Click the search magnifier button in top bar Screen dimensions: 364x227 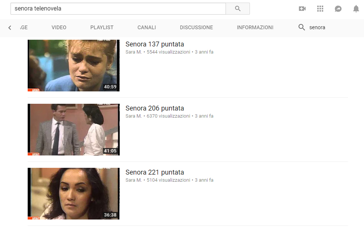point(238,9)
